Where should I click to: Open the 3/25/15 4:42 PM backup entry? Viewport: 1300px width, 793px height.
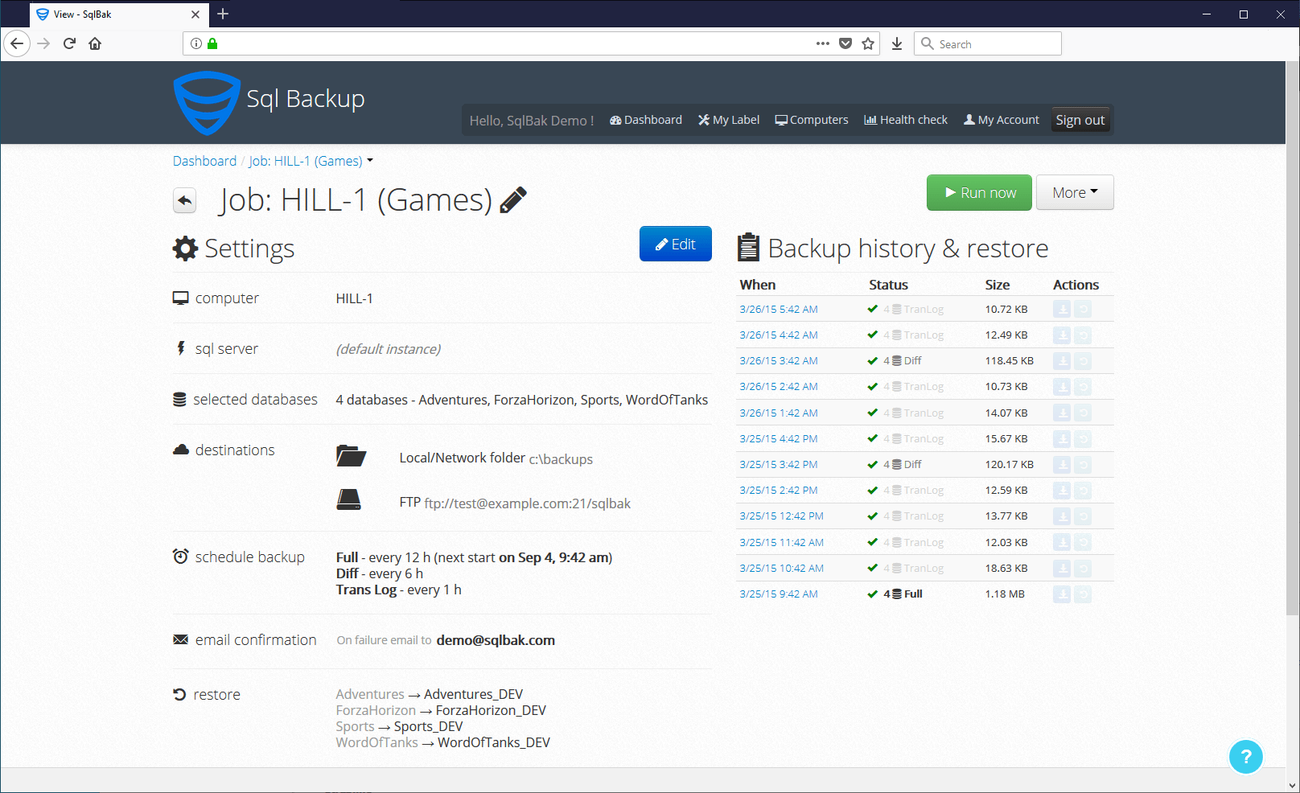tap(779, 439)
